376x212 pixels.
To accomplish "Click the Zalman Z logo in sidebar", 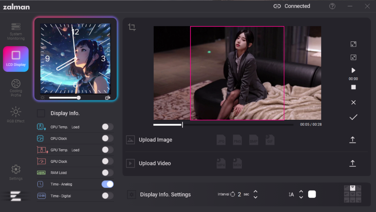I will point(16,196).
